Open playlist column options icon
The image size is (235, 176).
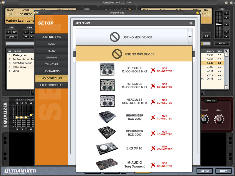(x=226, y=51)
